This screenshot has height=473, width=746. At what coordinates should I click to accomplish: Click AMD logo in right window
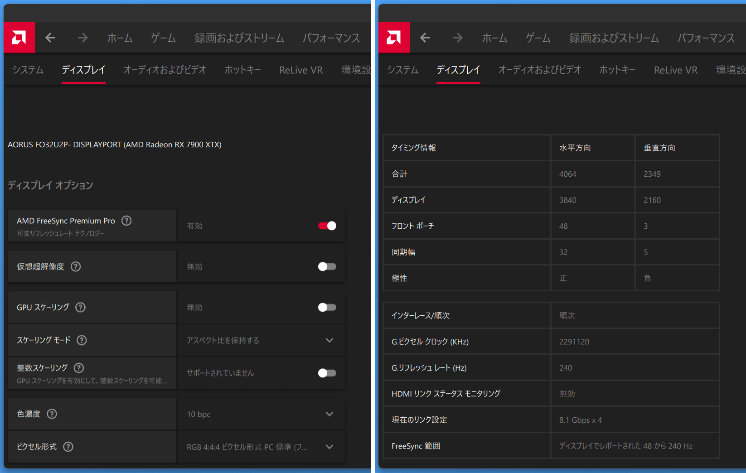point(394,37)
